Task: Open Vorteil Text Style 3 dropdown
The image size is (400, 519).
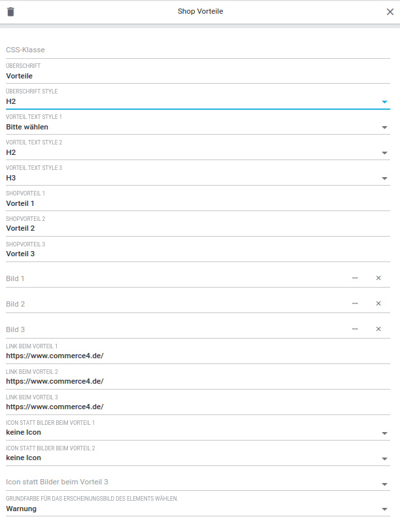Action: click(x=384, y=178)
